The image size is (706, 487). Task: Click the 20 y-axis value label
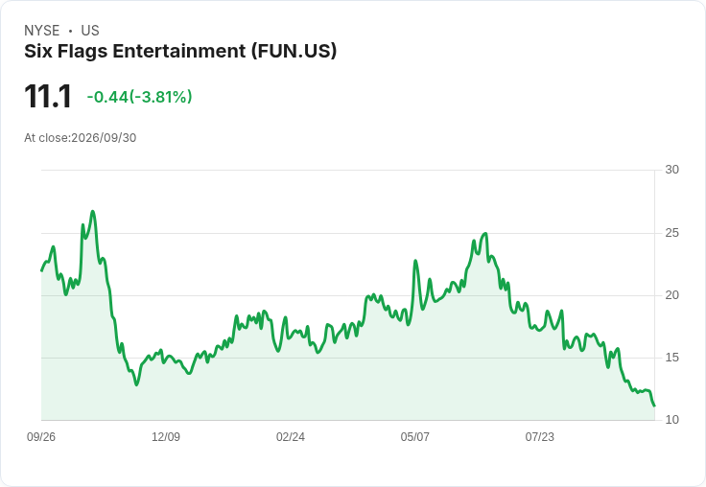click(671, 295)
